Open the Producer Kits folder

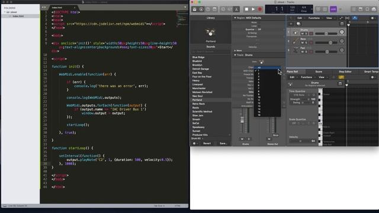(x=211, y=135)
